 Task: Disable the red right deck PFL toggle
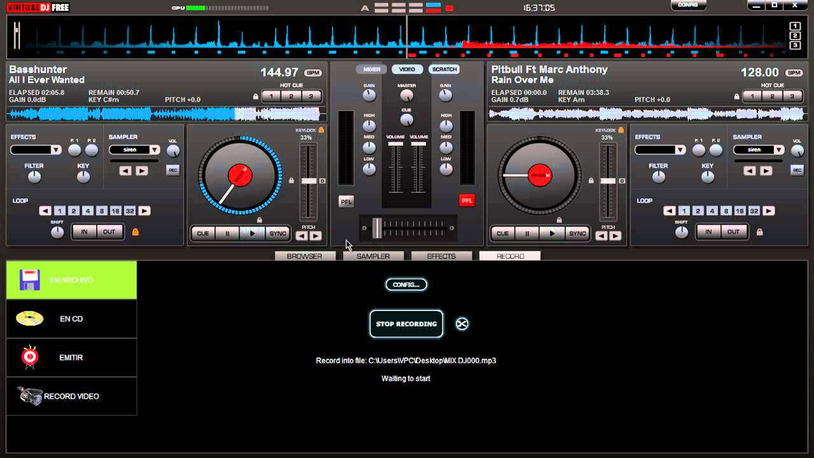coord(467,201)
